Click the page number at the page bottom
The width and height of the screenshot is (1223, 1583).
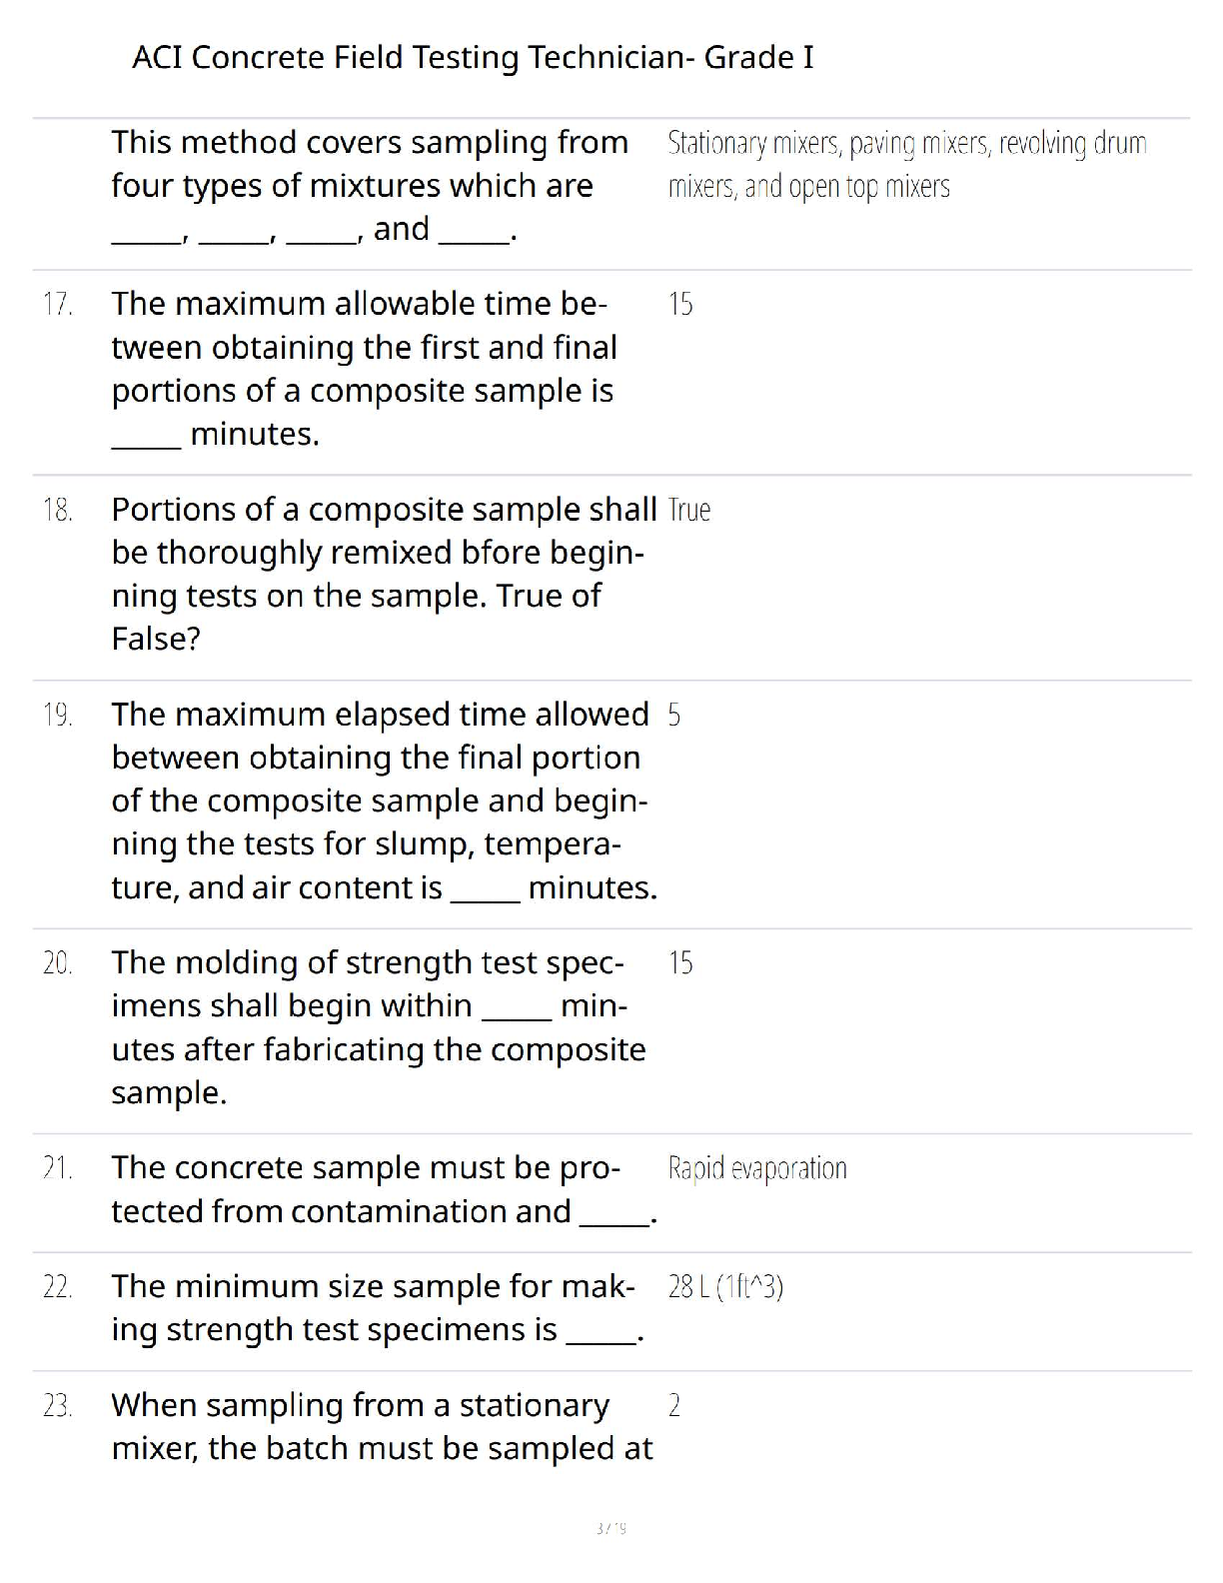click(611, 1528)
